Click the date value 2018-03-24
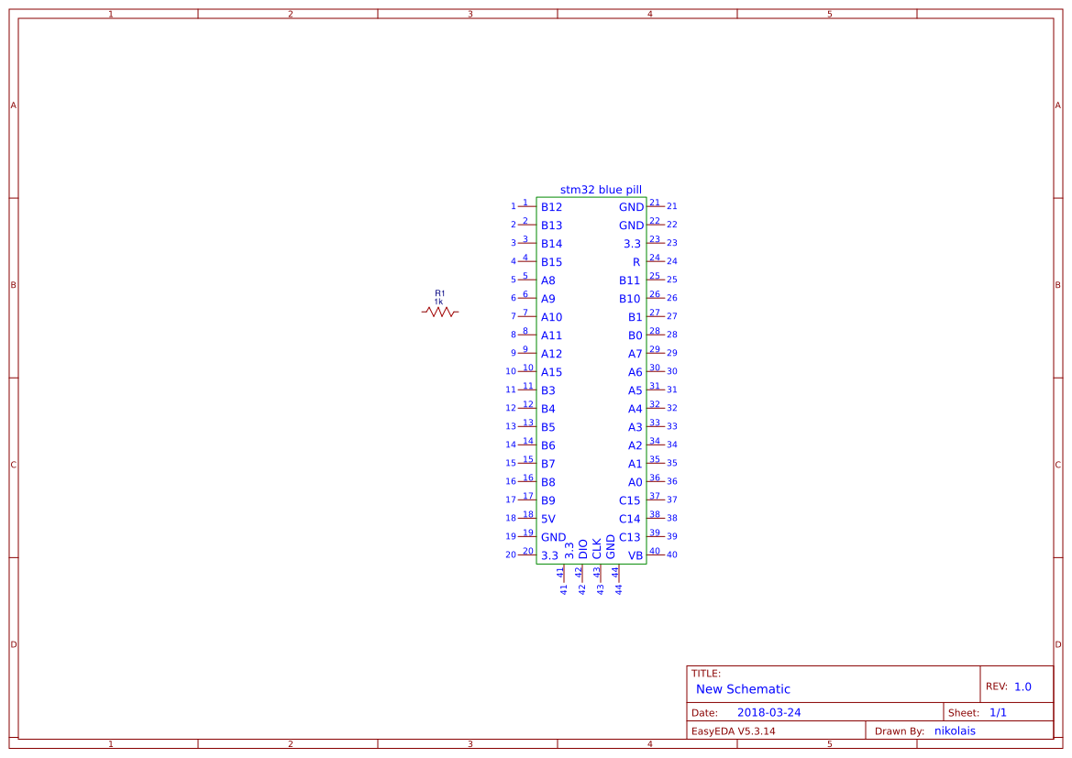 click(x=769, y=713)
